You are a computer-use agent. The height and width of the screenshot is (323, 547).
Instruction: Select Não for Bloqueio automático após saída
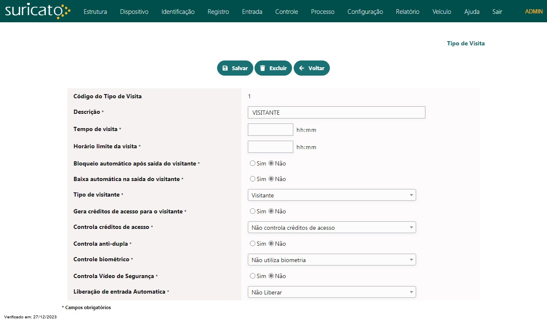pos(271,163)
